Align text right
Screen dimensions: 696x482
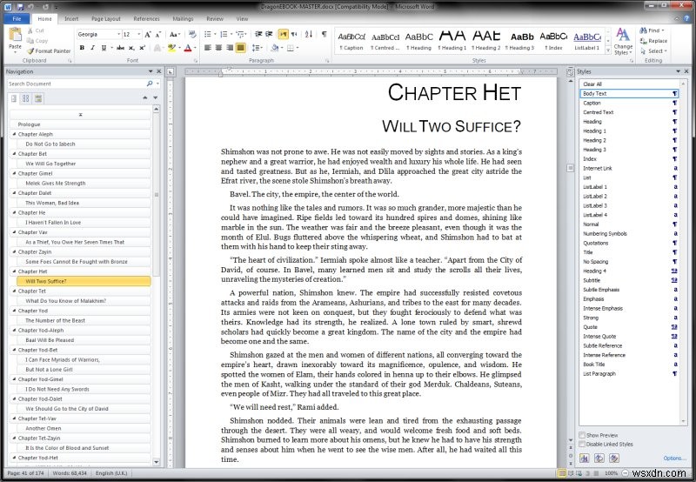[230, 48]
